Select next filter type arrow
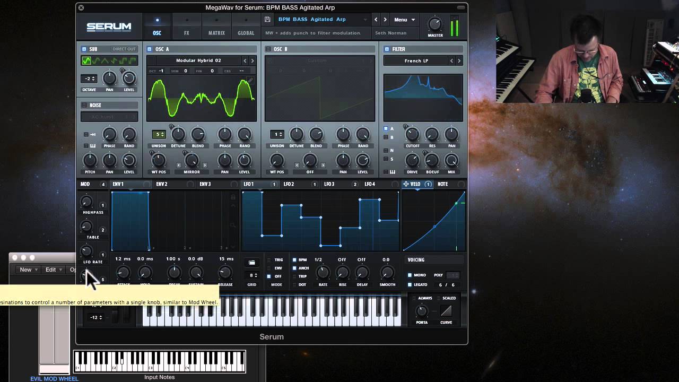This screenshot has height=382, width=679. click(x=459, y=61)
